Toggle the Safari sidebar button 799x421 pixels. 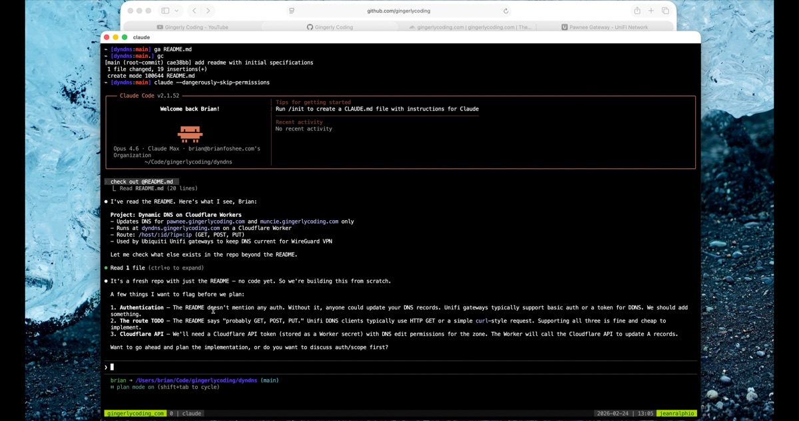pos(165,11)
